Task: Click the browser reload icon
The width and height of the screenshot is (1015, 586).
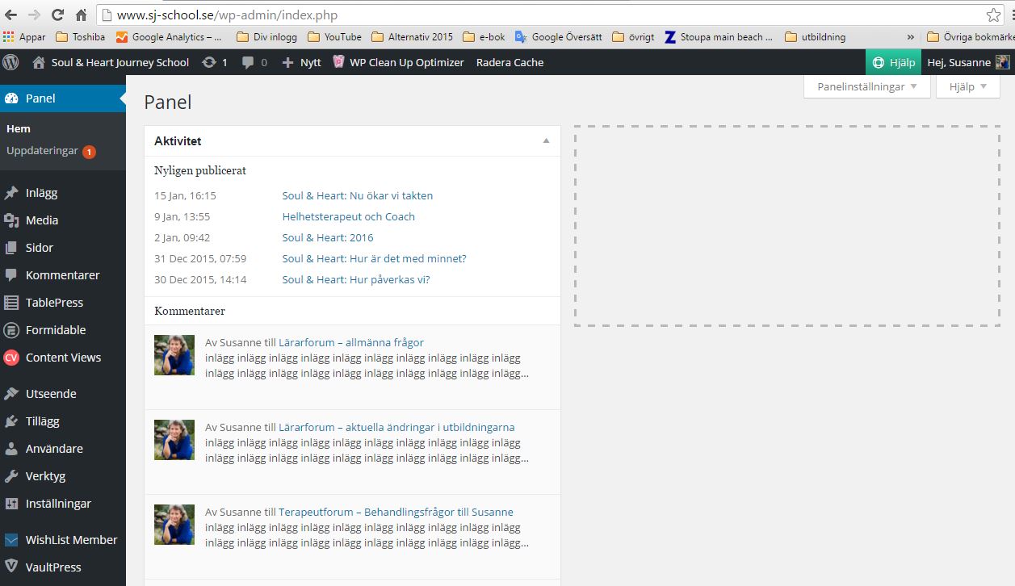Action: pos(57,15)
